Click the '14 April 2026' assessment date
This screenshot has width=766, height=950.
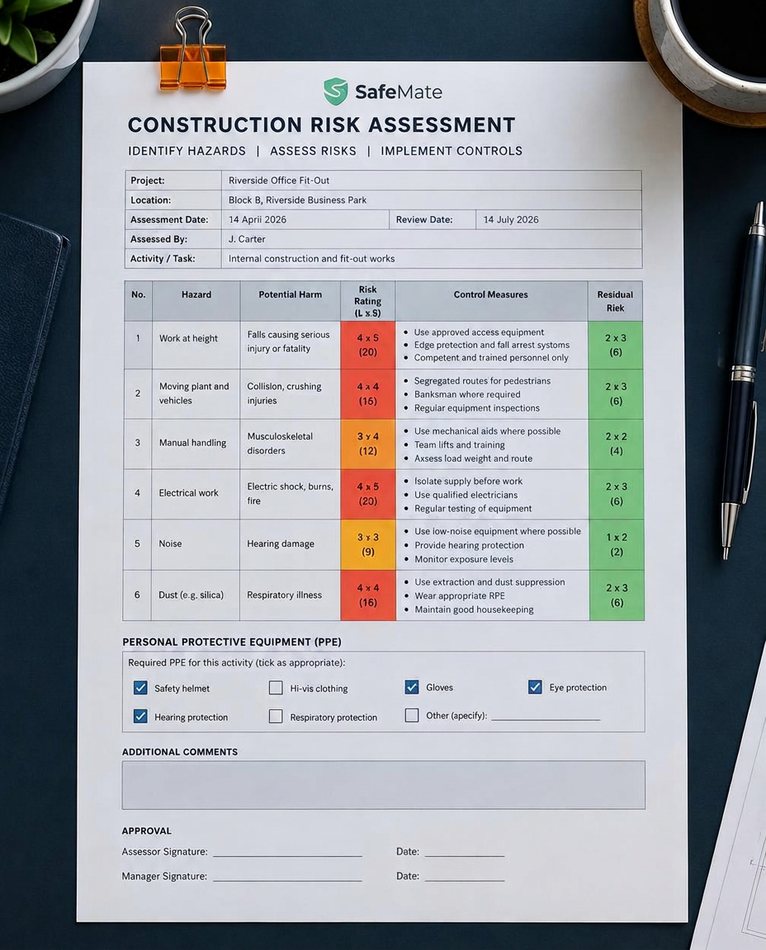258,219
